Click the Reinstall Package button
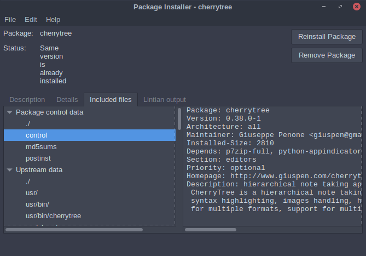The width and height of the screenshot is (366, 256). [x=327, y=37]
